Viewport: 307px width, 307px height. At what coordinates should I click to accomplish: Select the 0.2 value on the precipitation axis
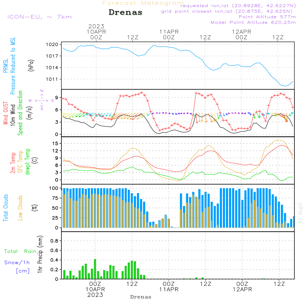[54, 270]
